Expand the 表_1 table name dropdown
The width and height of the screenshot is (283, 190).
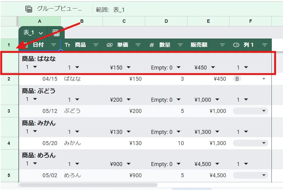tap(41, 33)
